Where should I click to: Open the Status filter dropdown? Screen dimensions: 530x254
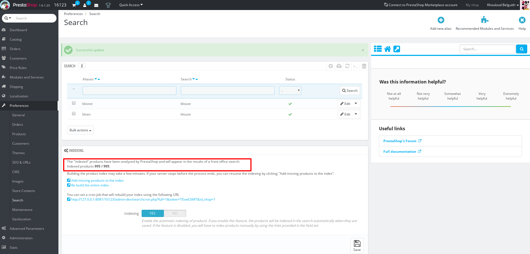click(x=290, y=90)
